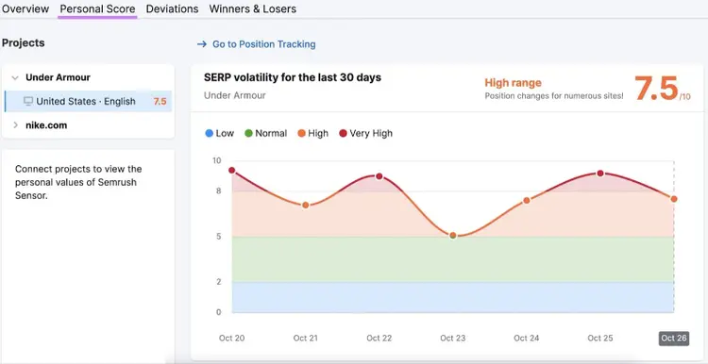Click the highlighted Oct 26 date label
The width and height of the screenshot is (708, 364).
[674, 339]
